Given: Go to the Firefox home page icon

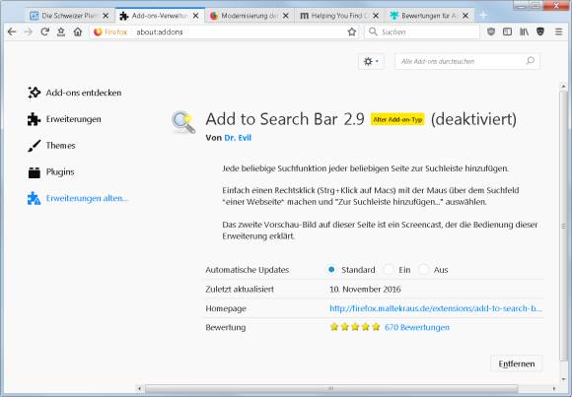Looking at the screenshot, I should pos(78,33).
